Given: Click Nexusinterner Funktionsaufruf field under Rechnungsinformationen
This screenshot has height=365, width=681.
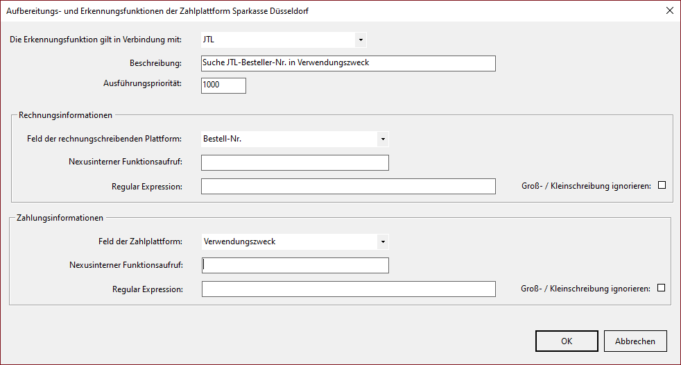Looking at the screenshot, I should click(295, 162).
